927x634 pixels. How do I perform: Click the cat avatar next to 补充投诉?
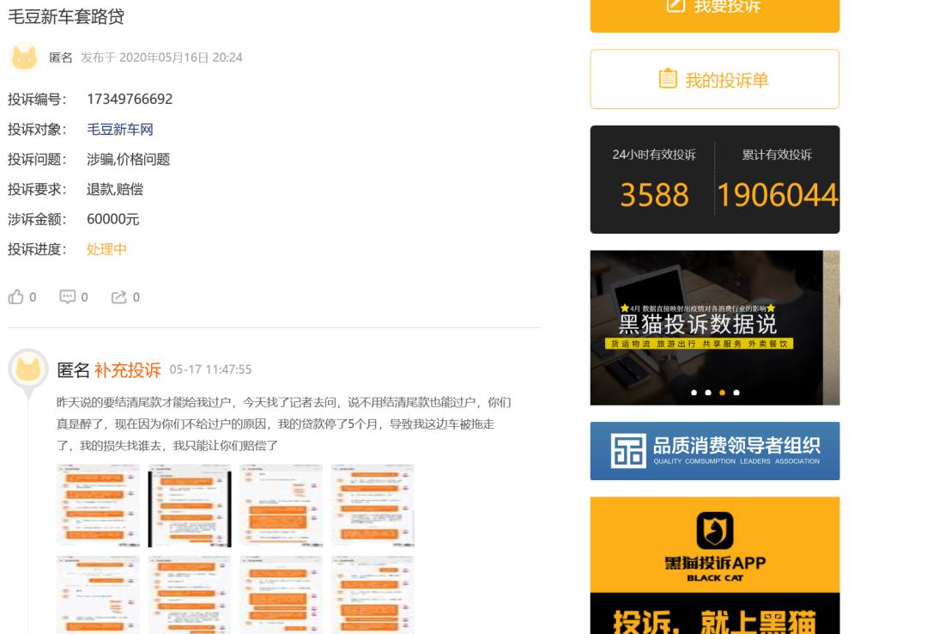coord(28,369)
